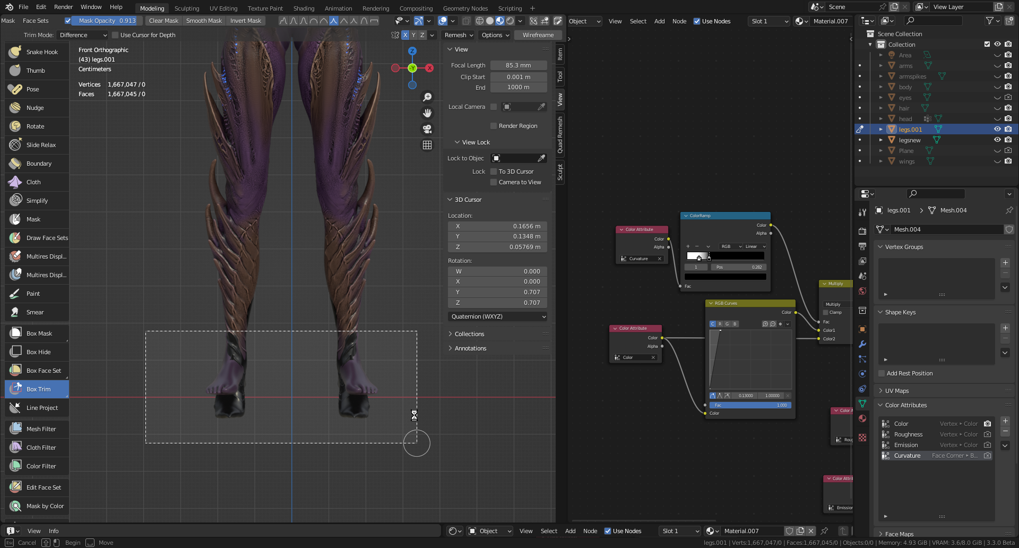Select the Draw Face Sets tool

(37, 238)
